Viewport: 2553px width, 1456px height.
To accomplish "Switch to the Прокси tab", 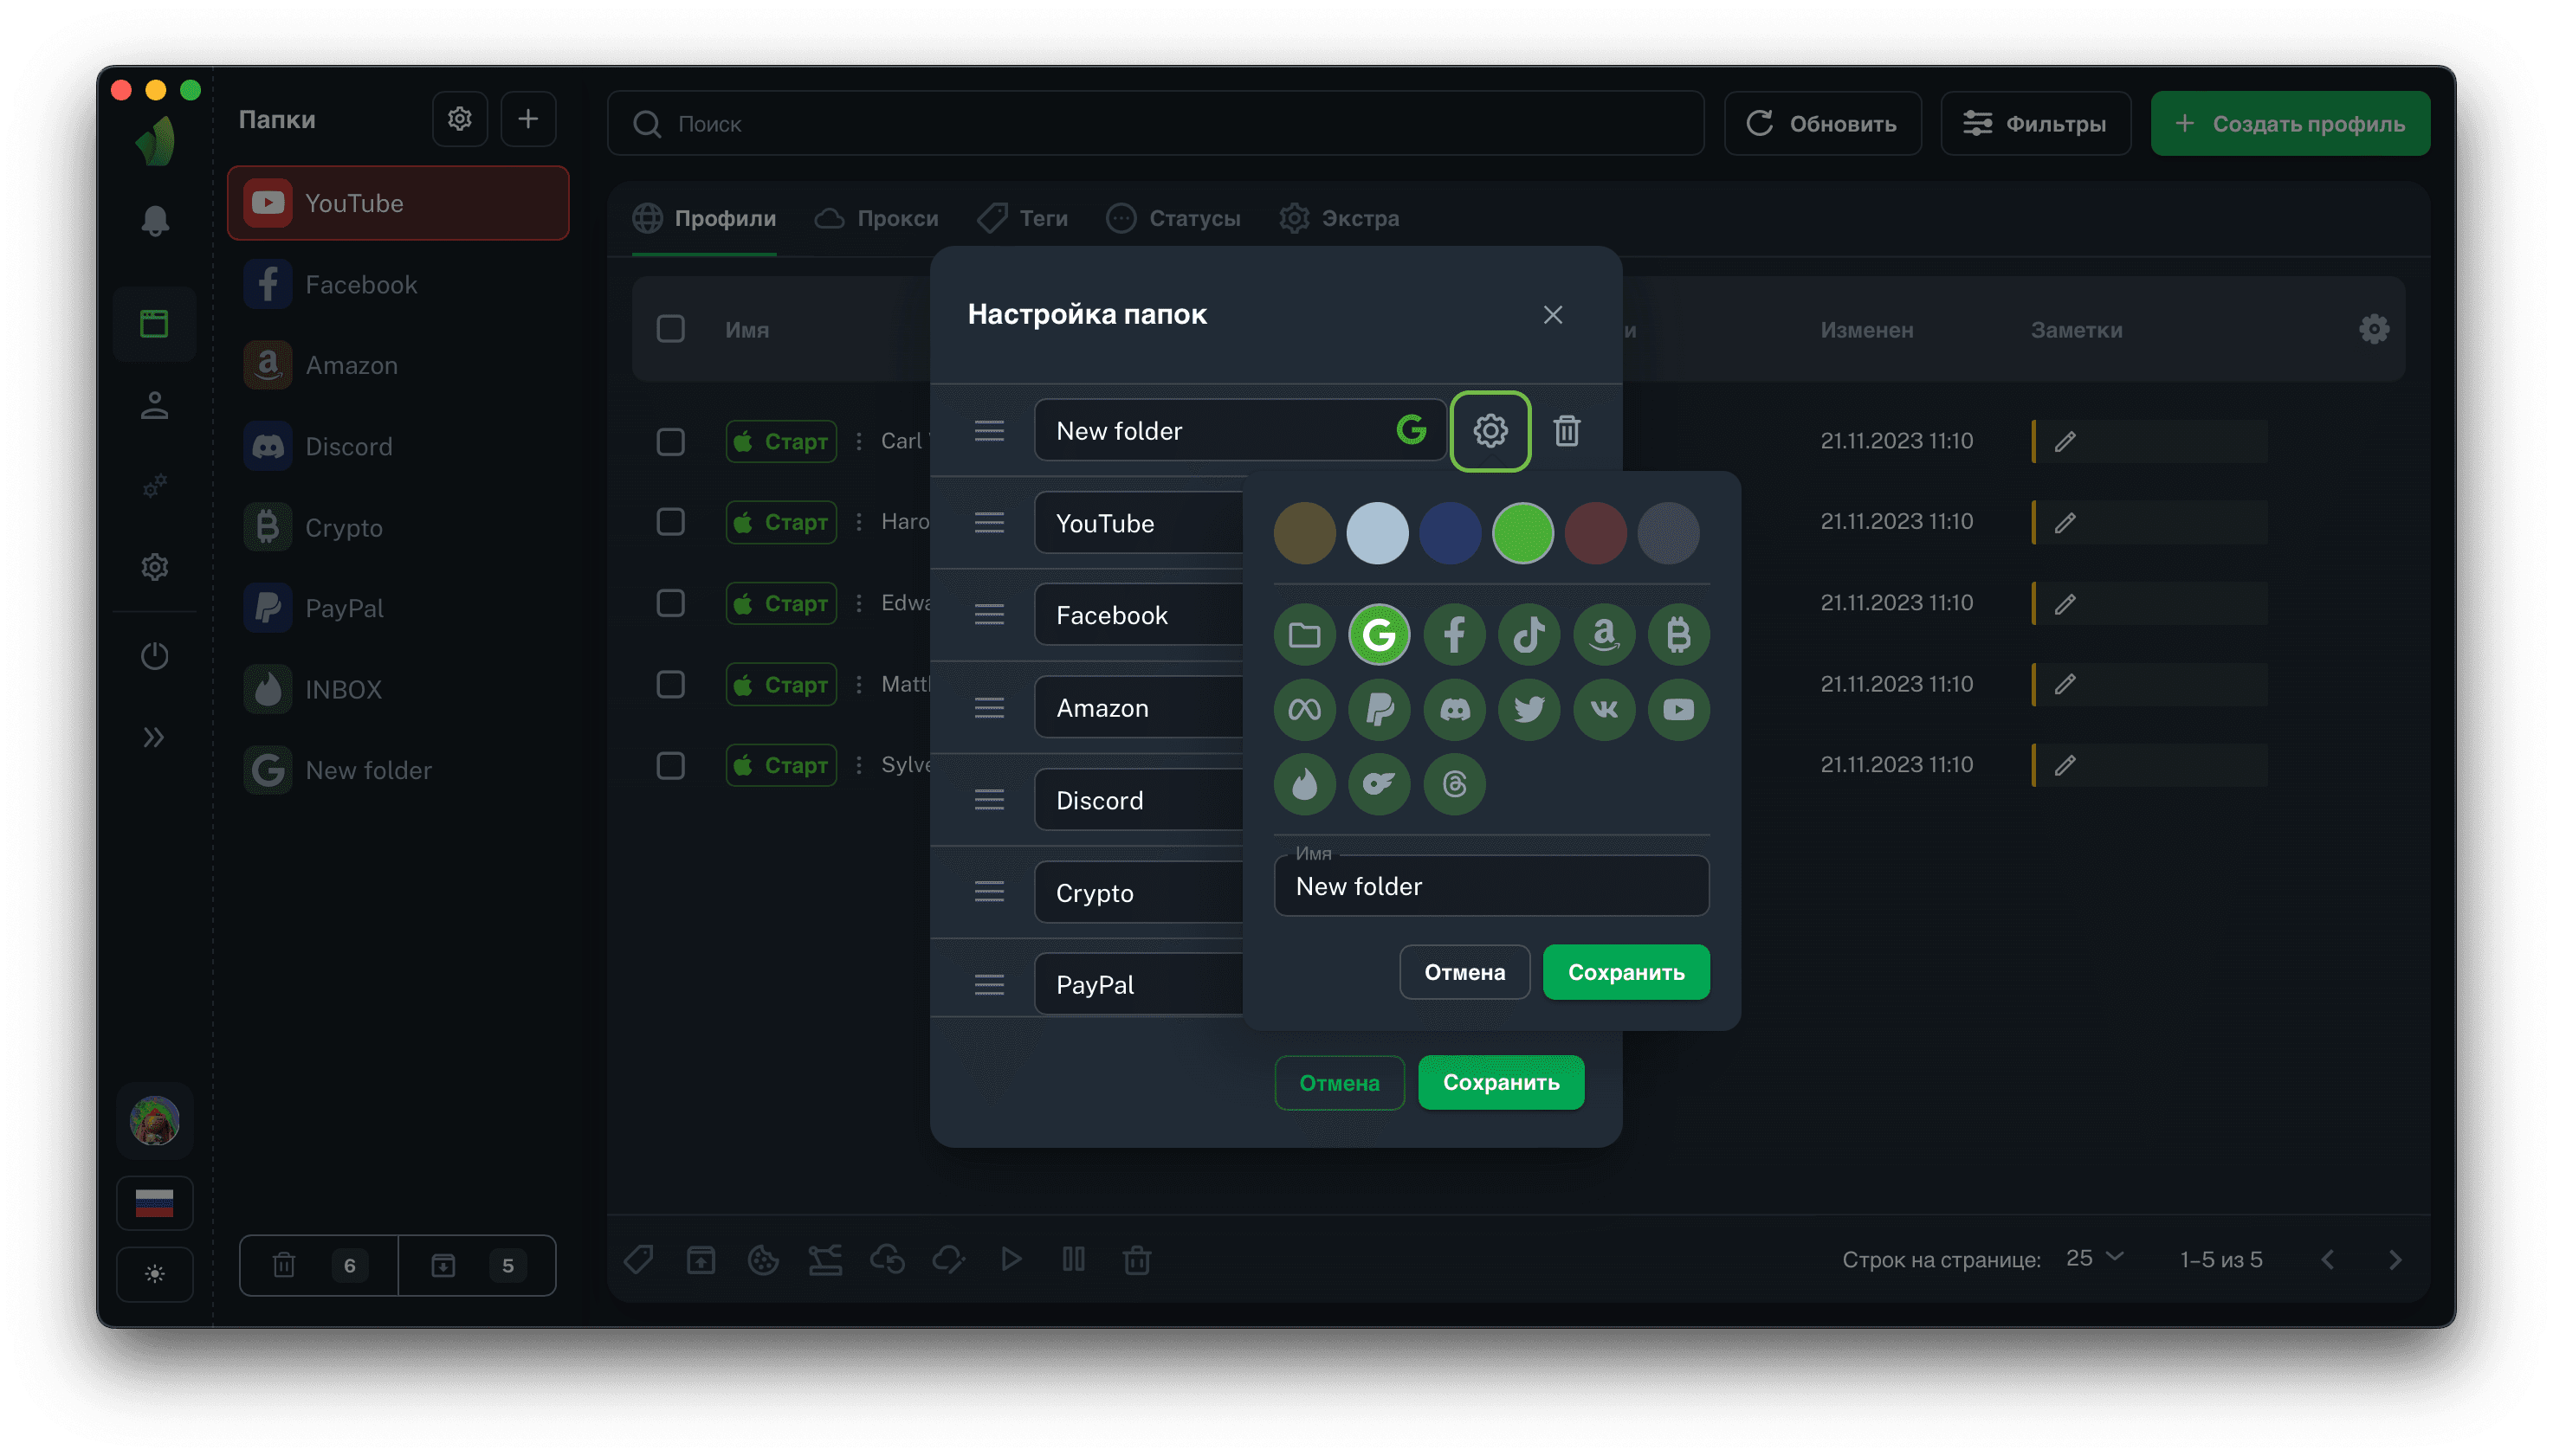I will pos(876,218).
